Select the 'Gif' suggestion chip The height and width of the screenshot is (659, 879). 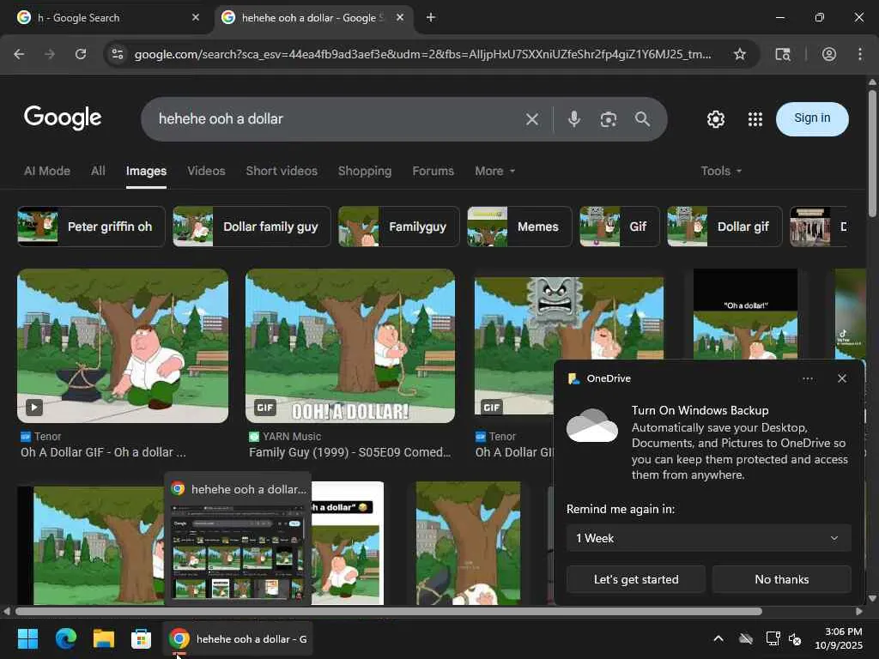coord(620,227)
